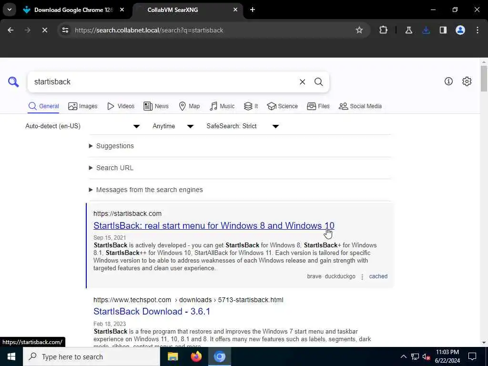
Task: Open Auto-detect (en-US) language dropdown
Action: (82, 126)
